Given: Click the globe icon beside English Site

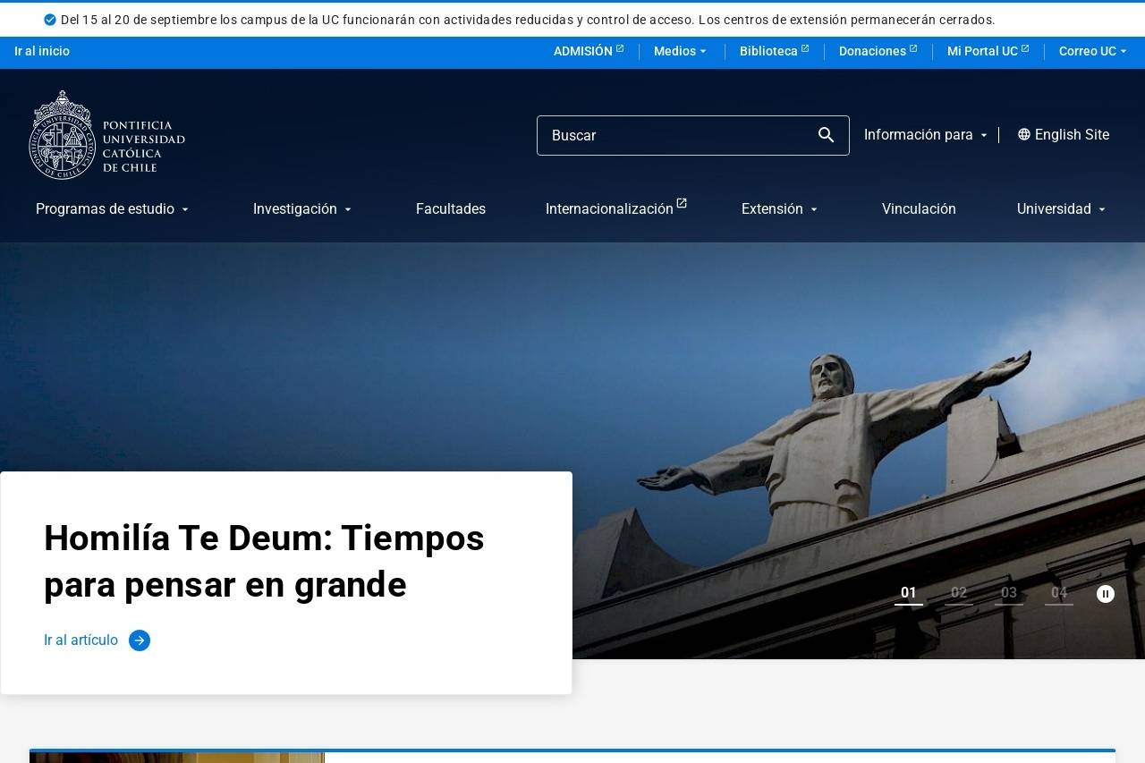Looking at the screenshot, I should 1024,134.
